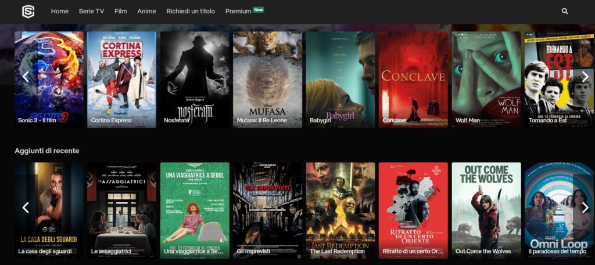Open Le assaggiatrici poster
This screenshot has height=265, width=595.
pyautogui.click(x=122, y=210)
